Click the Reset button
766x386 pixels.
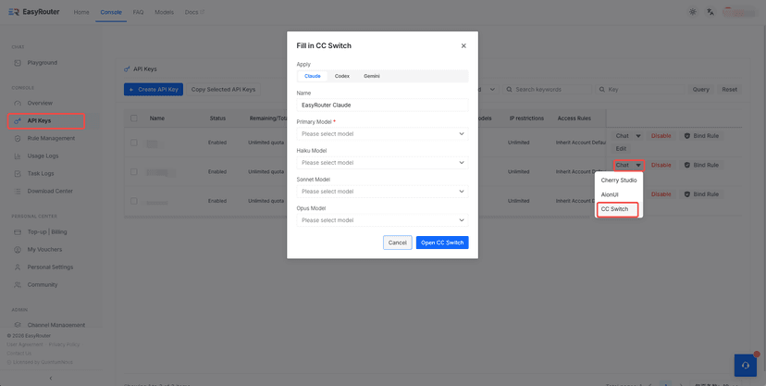729,90
